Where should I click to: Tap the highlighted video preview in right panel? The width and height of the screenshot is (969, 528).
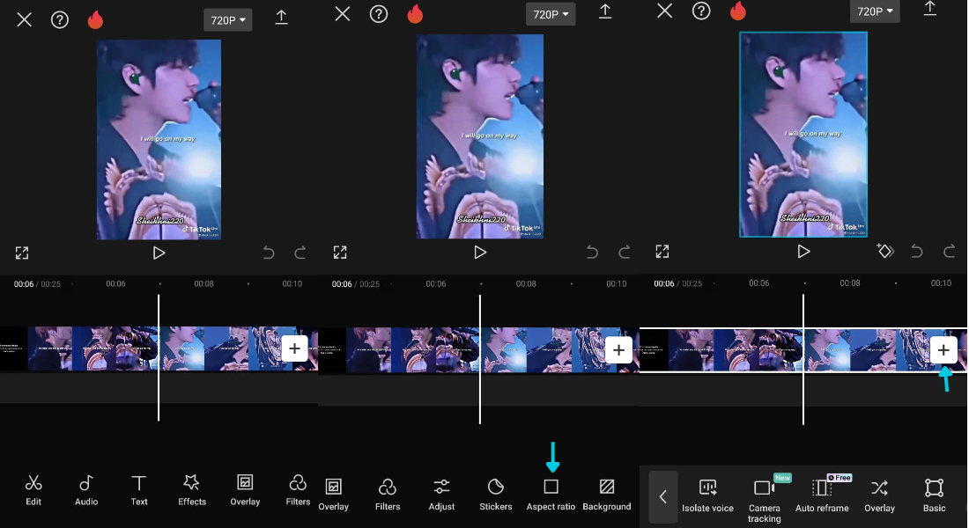point(803,135)
